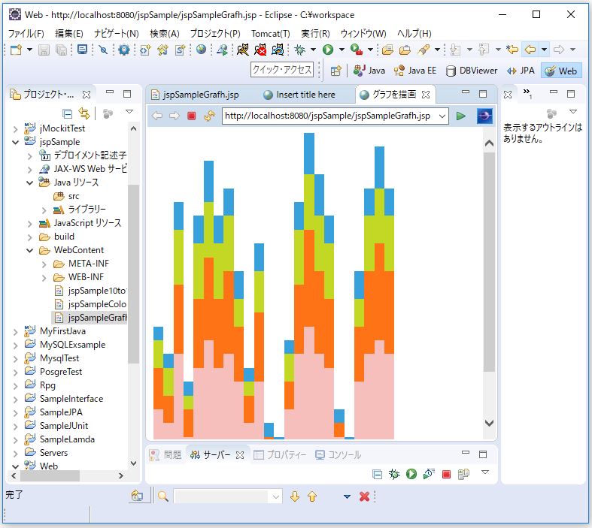Switch to jspSampleGrafh.jsp editor tab

pos(195,95)
